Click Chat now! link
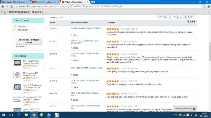 point(22,27)
